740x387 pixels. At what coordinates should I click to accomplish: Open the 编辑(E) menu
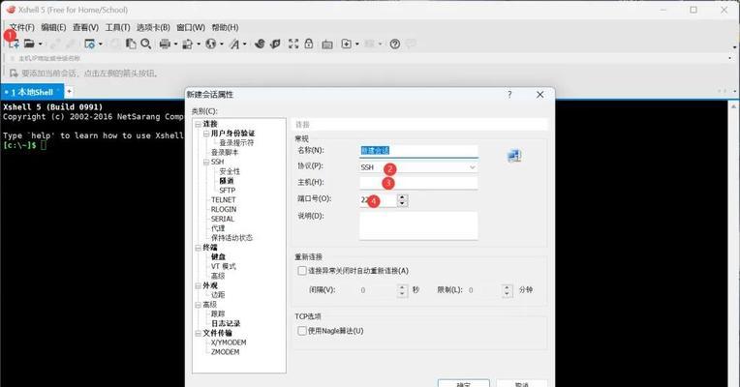point(53,27)
